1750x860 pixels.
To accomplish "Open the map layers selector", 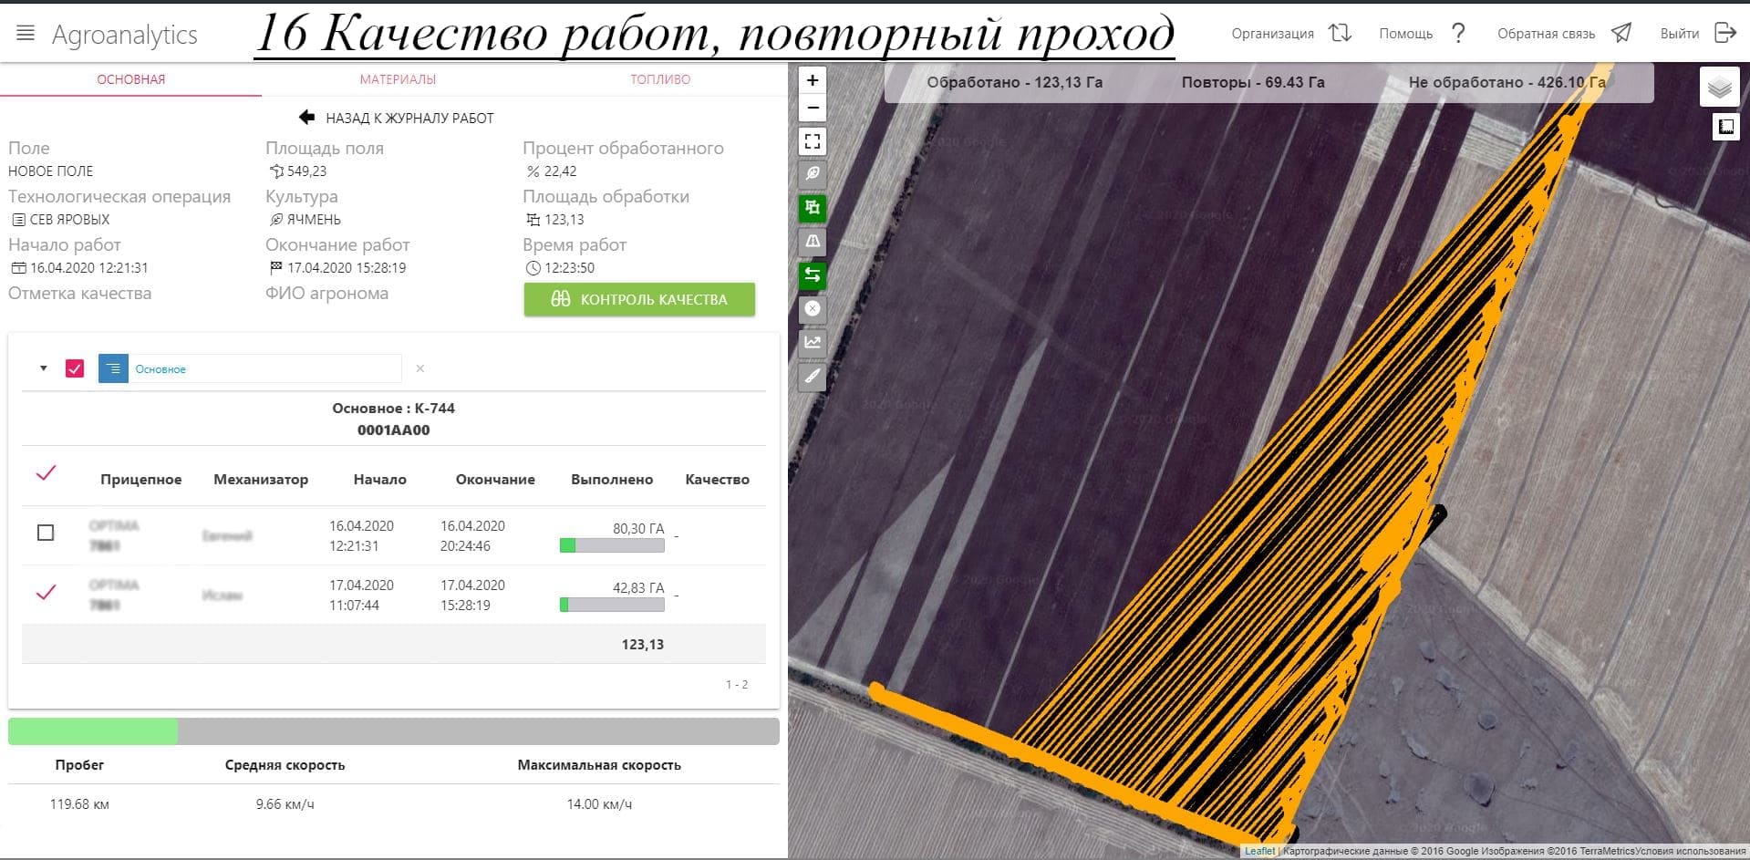I will pos(1719,88).
